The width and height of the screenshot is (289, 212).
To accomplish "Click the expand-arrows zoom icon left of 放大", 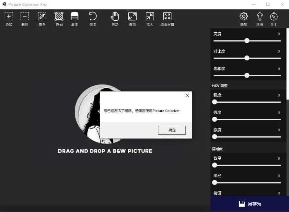I will tap(133, 16).
